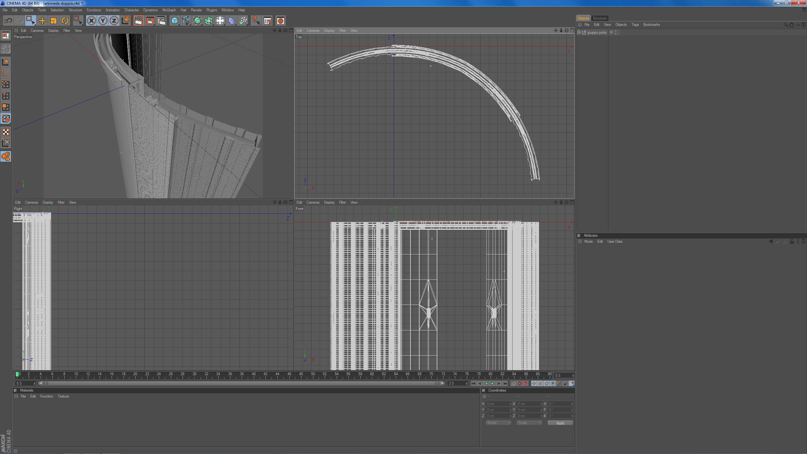Switch to the Structure tab
This screenshot has width=807, height=454.
[x=599, y=18]
